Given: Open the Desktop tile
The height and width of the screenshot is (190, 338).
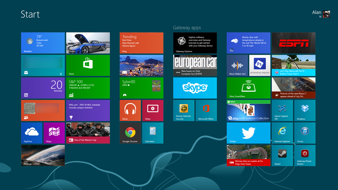Looking at the screenshot, I should point(43,156).
